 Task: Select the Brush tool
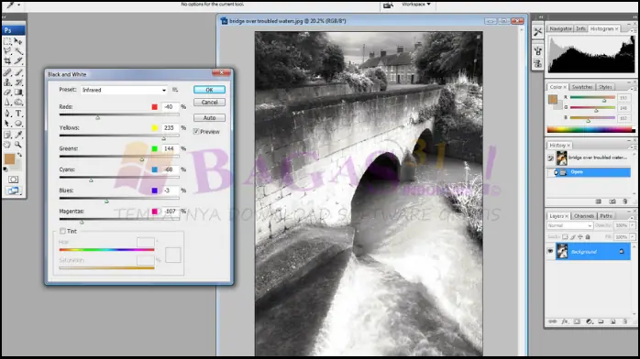tap(18, 72)
